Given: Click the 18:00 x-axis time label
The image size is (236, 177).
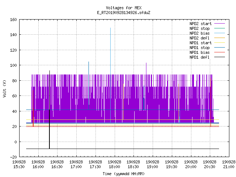Looking at the screenshot, I should click(114, 167).
